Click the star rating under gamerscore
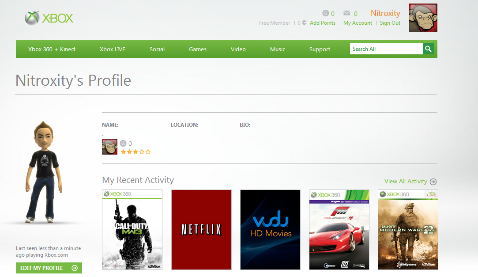The width and height of the screenshot is (478, 277). pos(135,152)
